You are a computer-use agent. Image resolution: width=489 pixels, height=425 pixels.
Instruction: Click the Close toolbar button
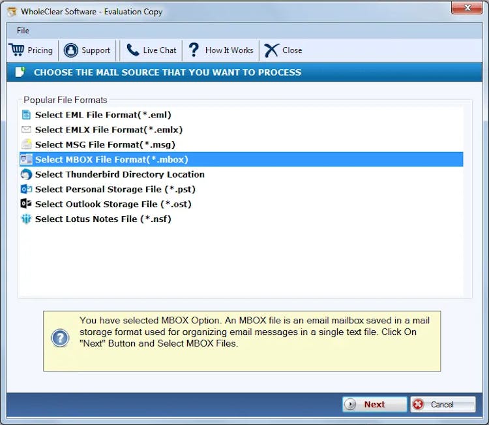283,50
